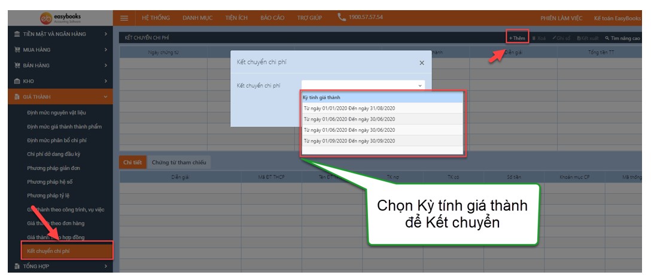Open the Kết chuyển chi phí combo box
The height and width of the screenshot is (275, 651).
tap(363, 85)
